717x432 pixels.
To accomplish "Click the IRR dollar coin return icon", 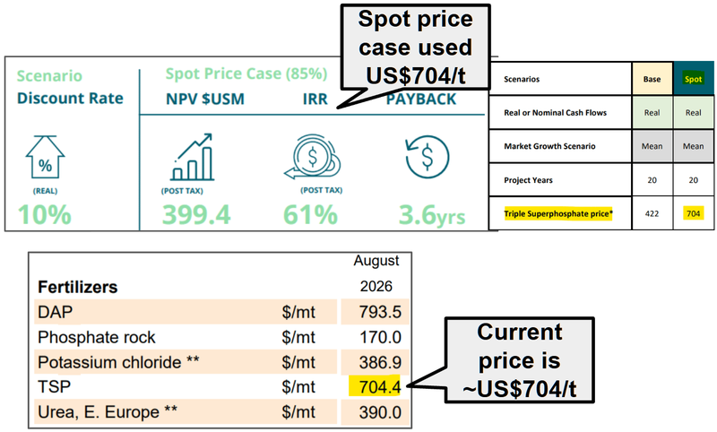I will point(312,157).
